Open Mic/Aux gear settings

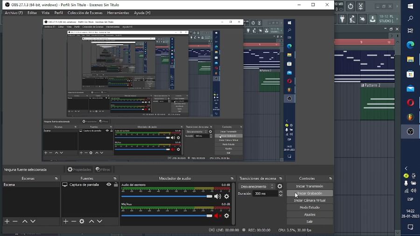click(227, 215)
